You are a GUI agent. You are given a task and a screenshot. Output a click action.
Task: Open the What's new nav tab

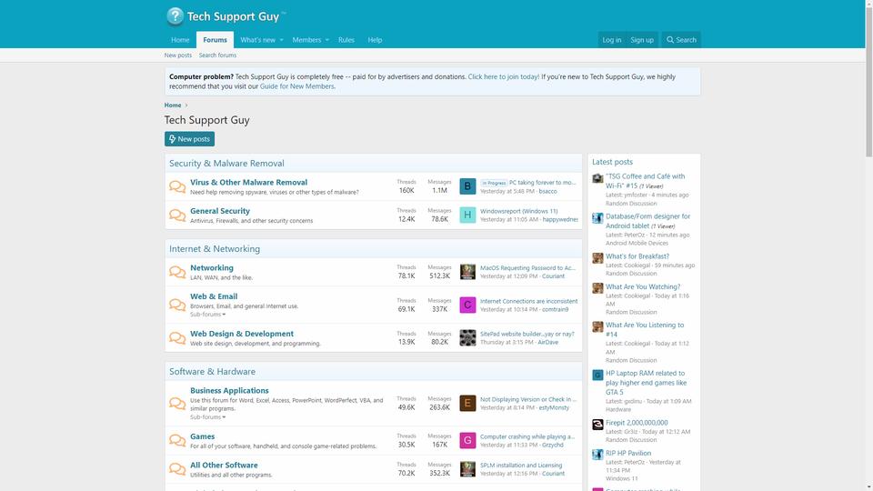pyautogui.click(x=257, y=40)
